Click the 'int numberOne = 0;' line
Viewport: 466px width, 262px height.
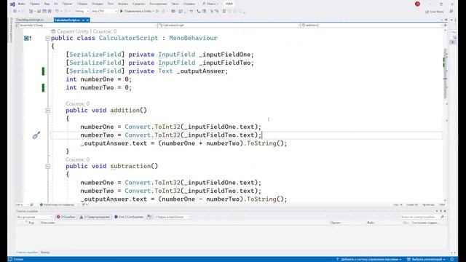click(x=99, y=79)
